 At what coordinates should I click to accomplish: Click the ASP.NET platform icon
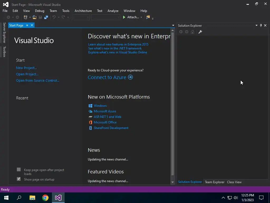point(90,117)
